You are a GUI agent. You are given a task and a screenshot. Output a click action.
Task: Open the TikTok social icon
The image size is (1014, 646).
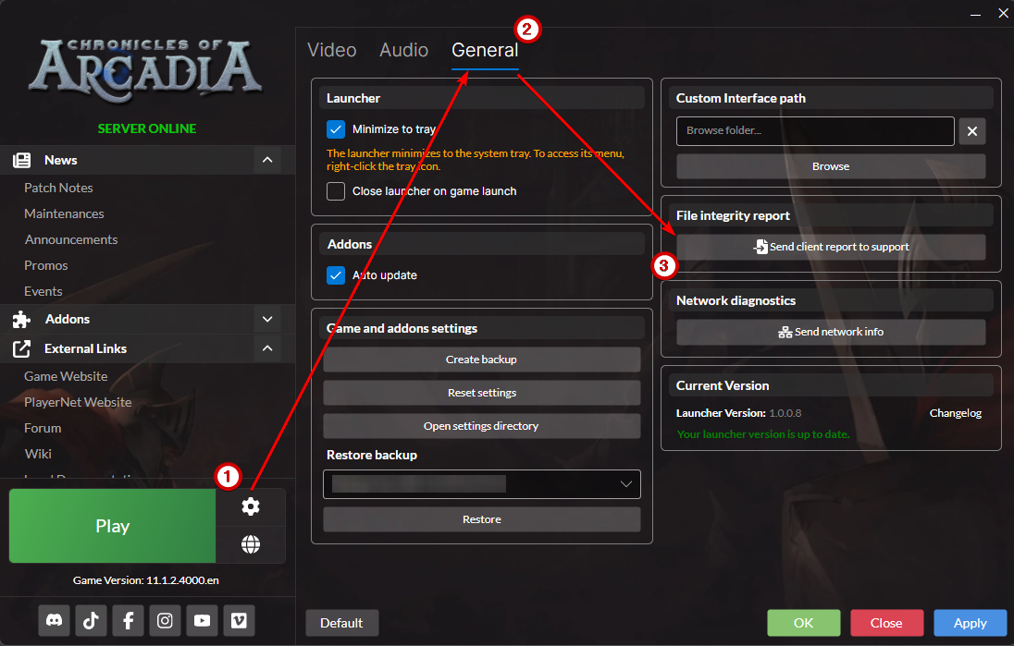pyautogui.click(x=91, y=621)
